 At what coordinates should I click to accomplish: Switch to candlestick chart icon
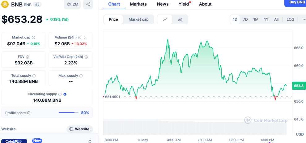pos(180,19)
